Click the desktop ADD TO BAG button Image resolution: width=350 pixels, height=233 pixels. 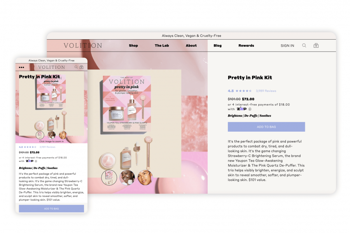tap(266, 127)
